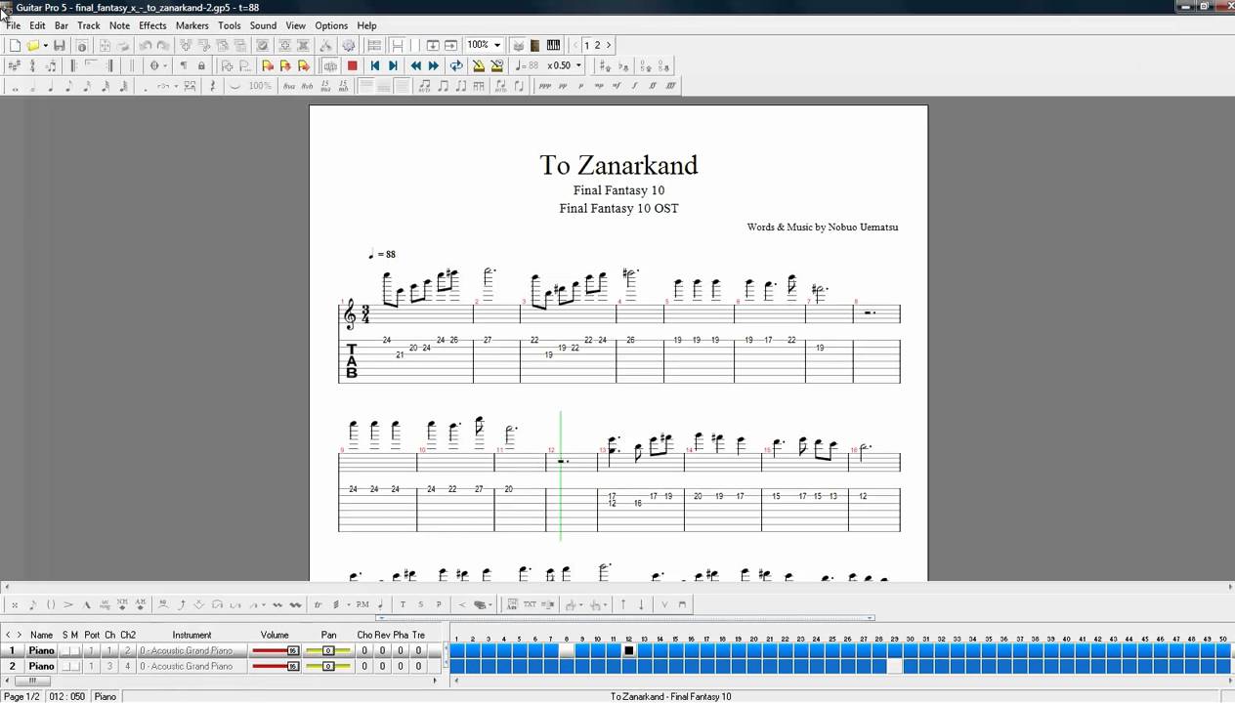Screen dimensions: 1235x703
Task: Click the rewind double-arrow icon
Action: click(x=415, y=65)
